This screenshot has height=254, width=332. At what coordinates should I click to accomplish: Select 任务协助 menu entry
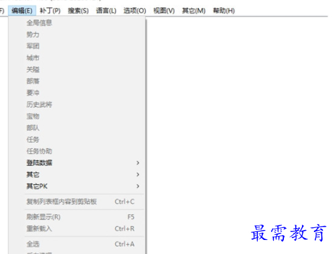pos(77,151)
